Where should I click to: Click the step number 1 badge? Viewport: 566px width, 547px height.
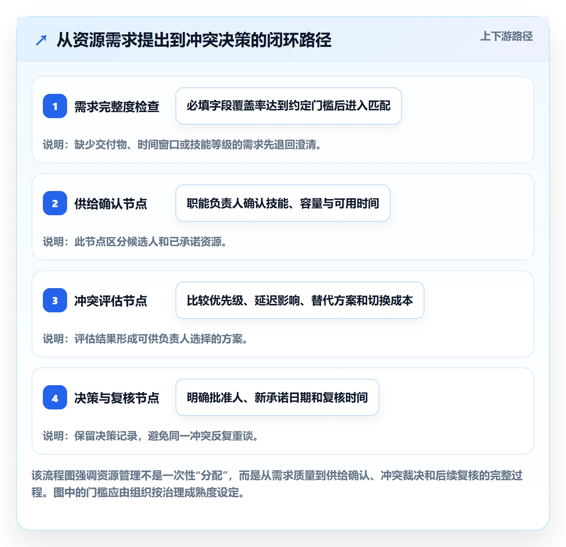tap(55, 106)
